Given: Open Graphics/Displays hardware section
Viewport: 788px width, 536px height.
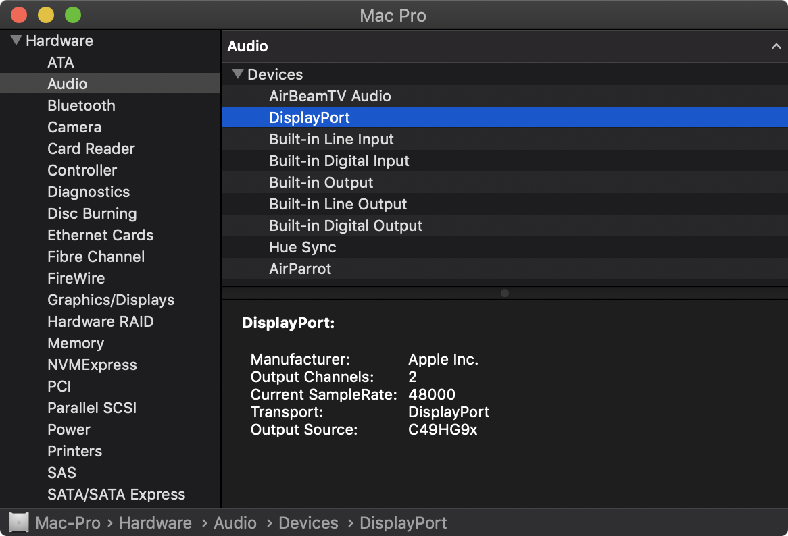Looking at the screenshot, I should pos(111,300).
